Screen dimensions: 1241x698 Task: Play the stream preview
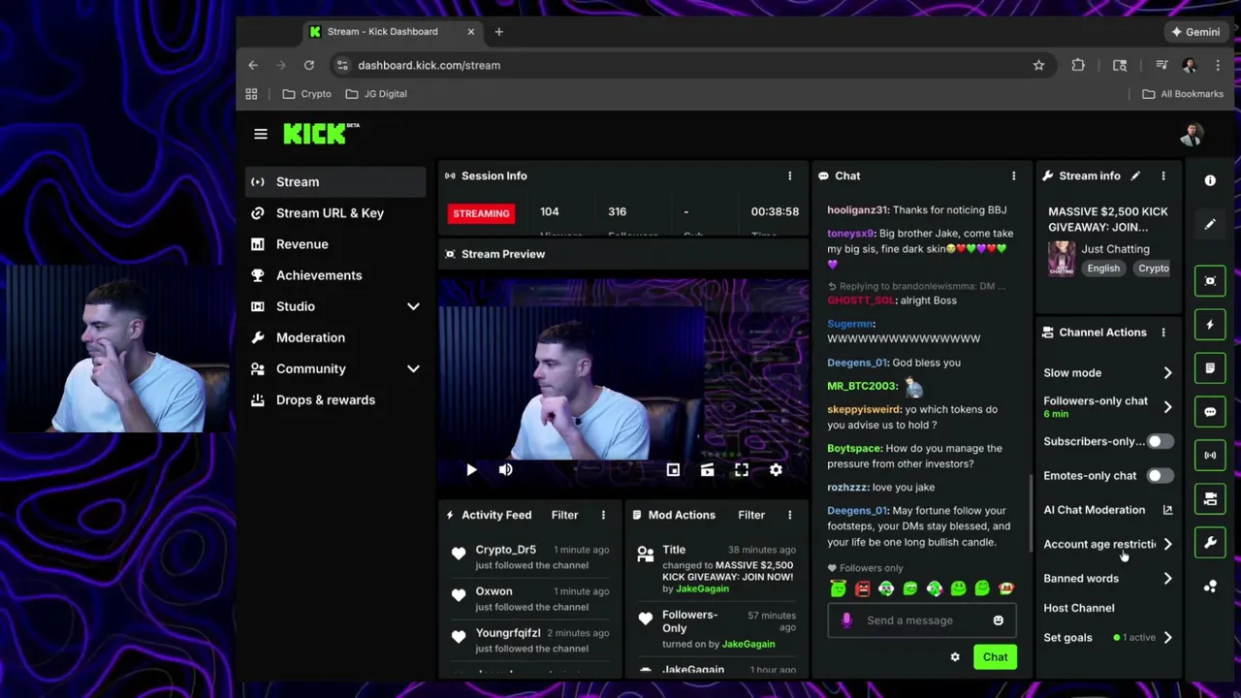[x=471, y=470]
